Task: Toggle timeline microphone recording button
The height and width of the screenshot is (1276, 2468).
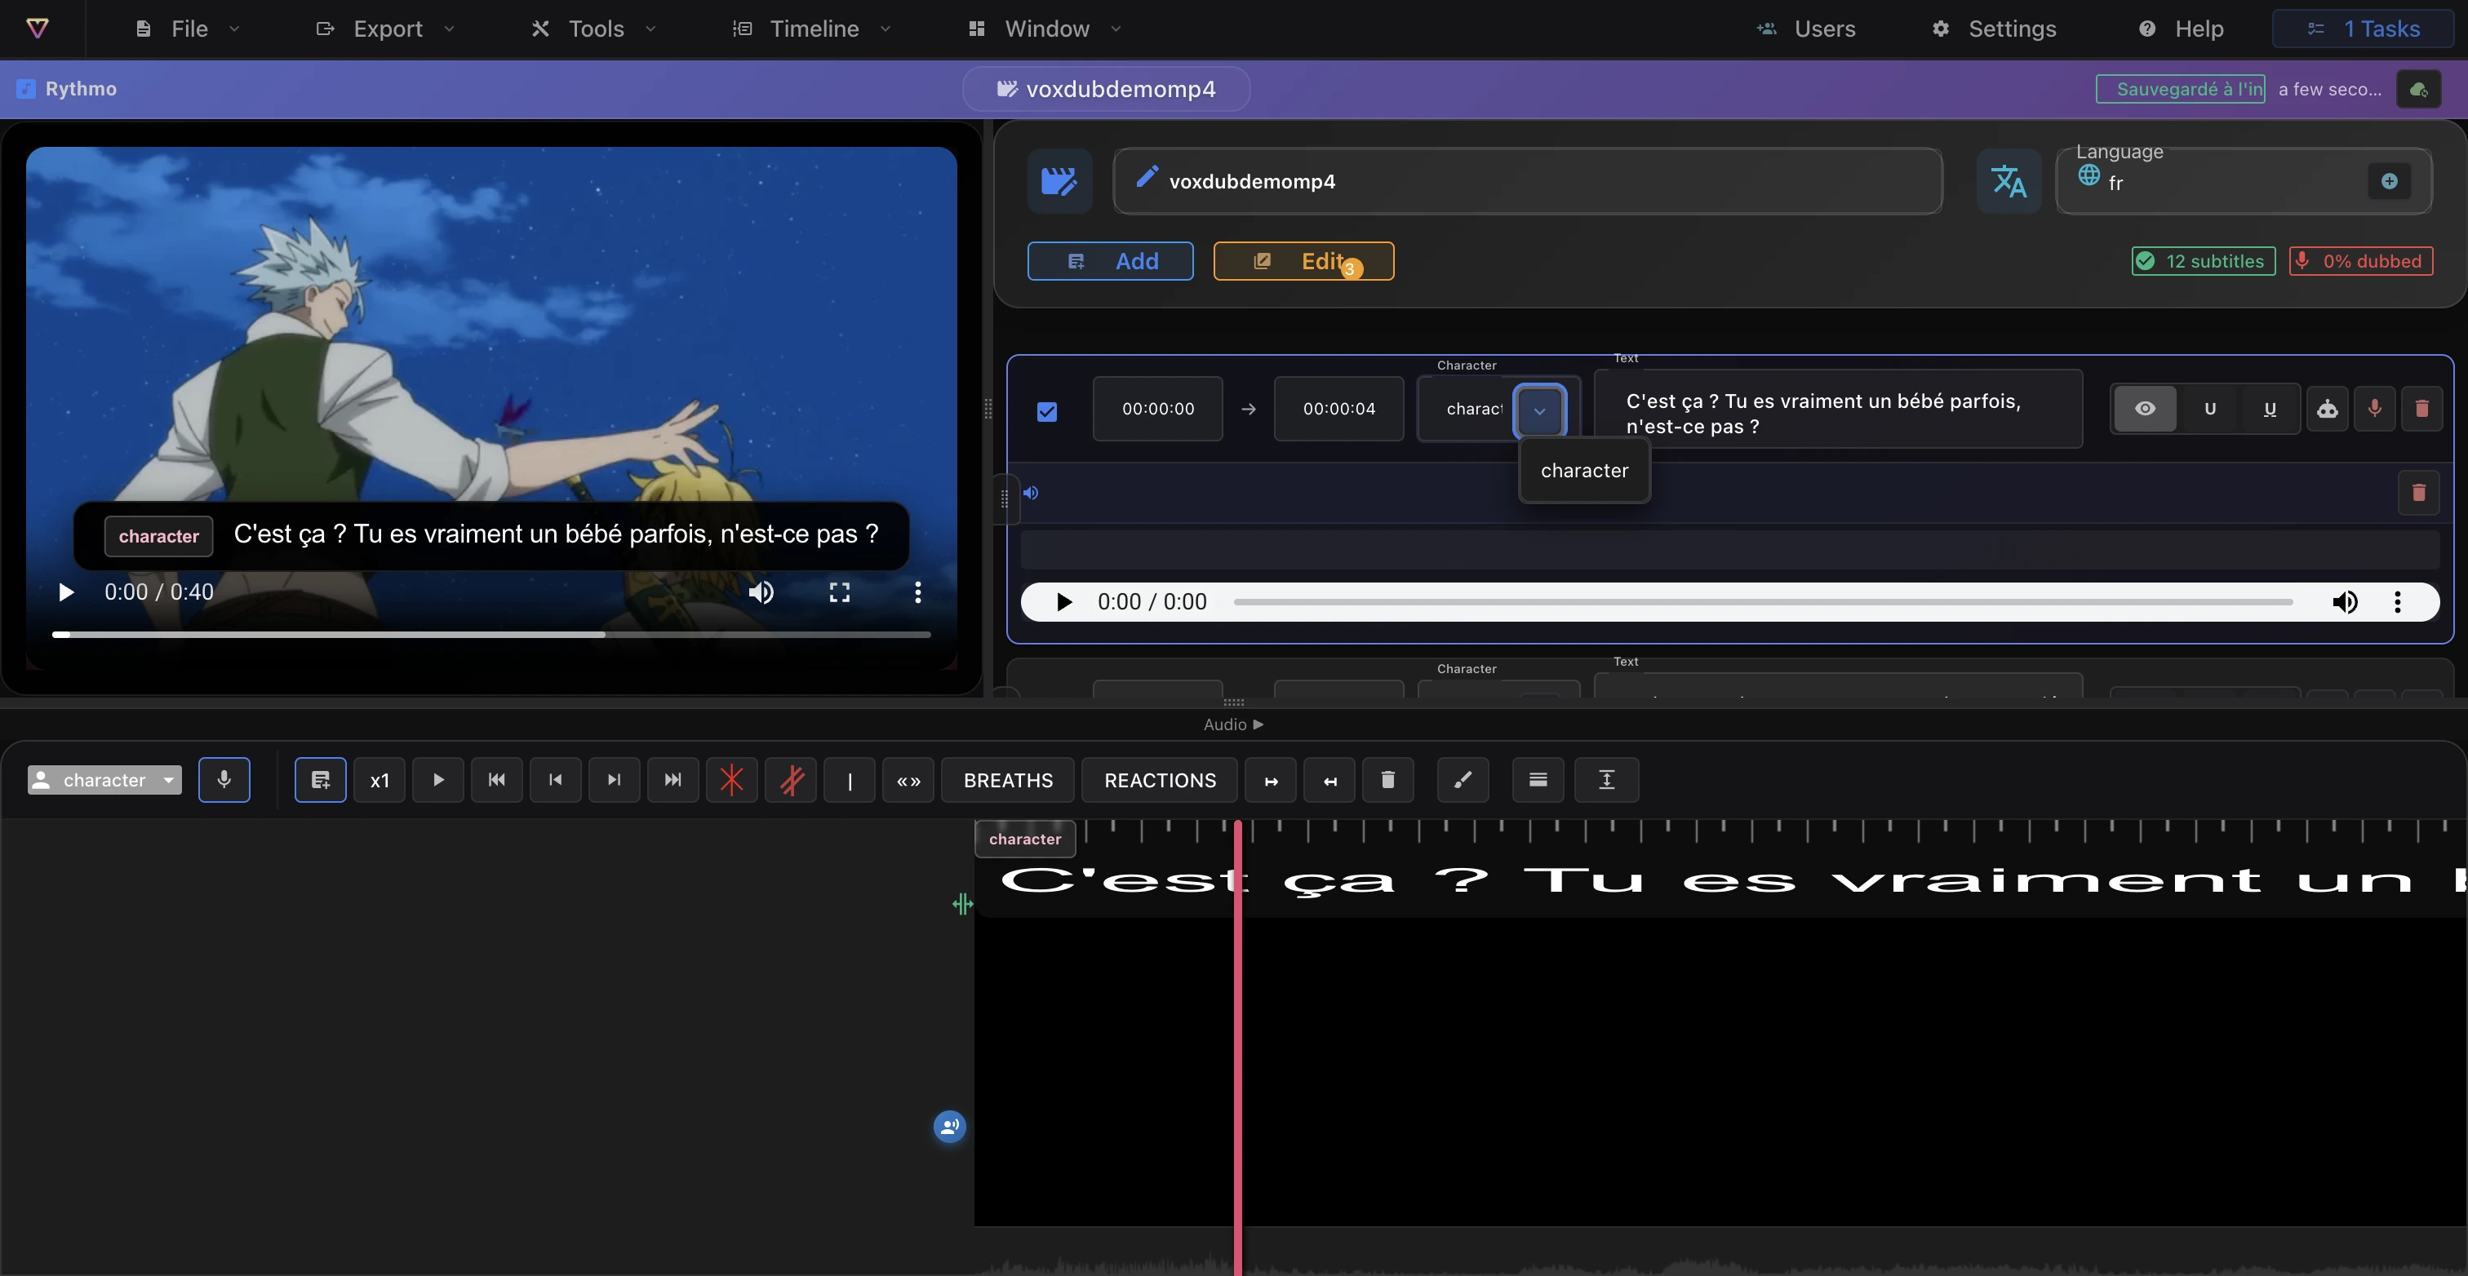Action: pos(224,780)
